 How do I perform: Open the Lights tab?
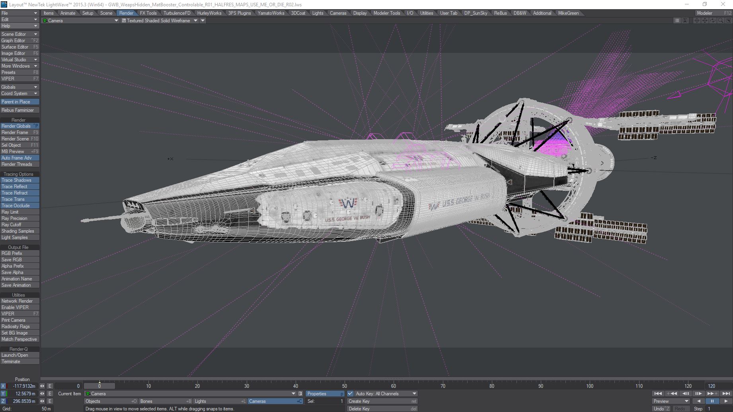(x=318, y=13)
